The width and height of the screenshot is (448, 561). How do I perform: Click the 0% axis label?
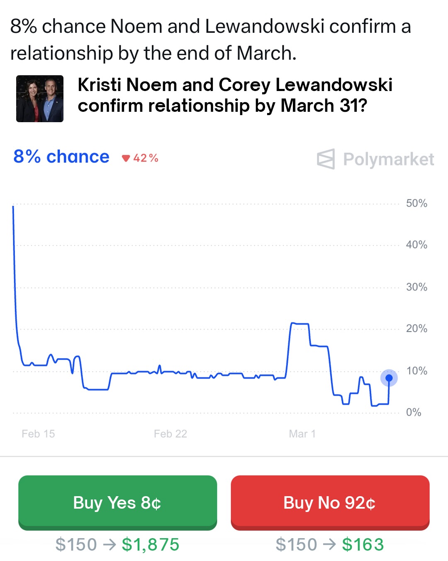point(414,412)
